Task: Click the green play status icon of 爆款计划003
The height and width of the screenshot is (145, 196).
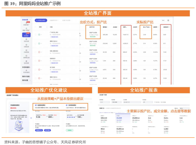Action: click(39, 44)
